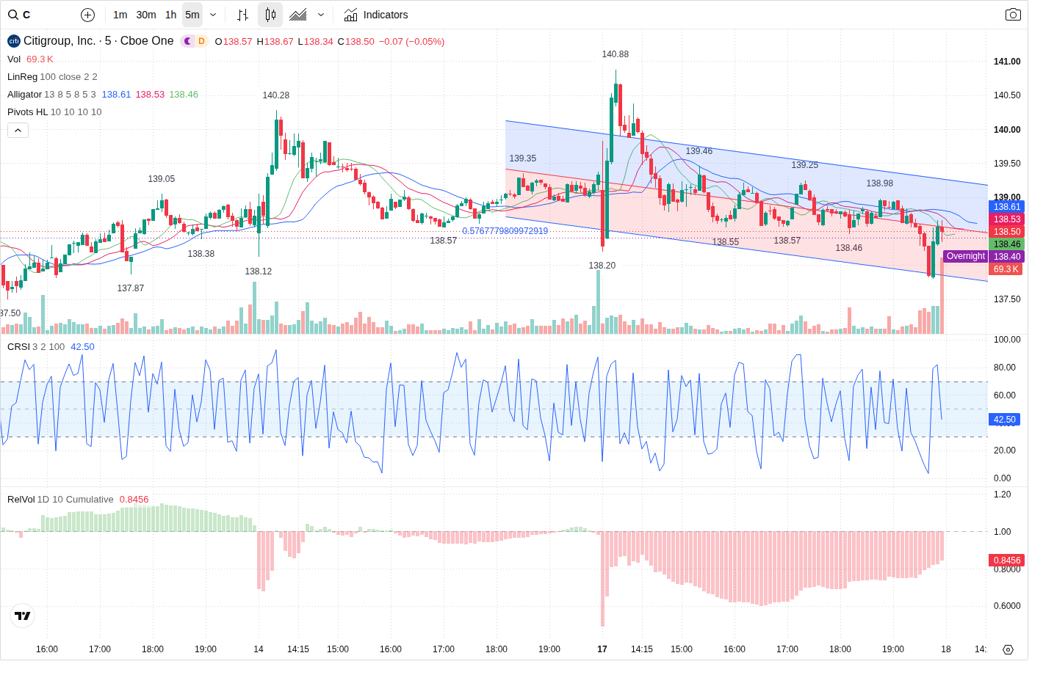Screen dimensions: 1043x697
Task: Collapse the indicator legend chevron
Action: 18,130
